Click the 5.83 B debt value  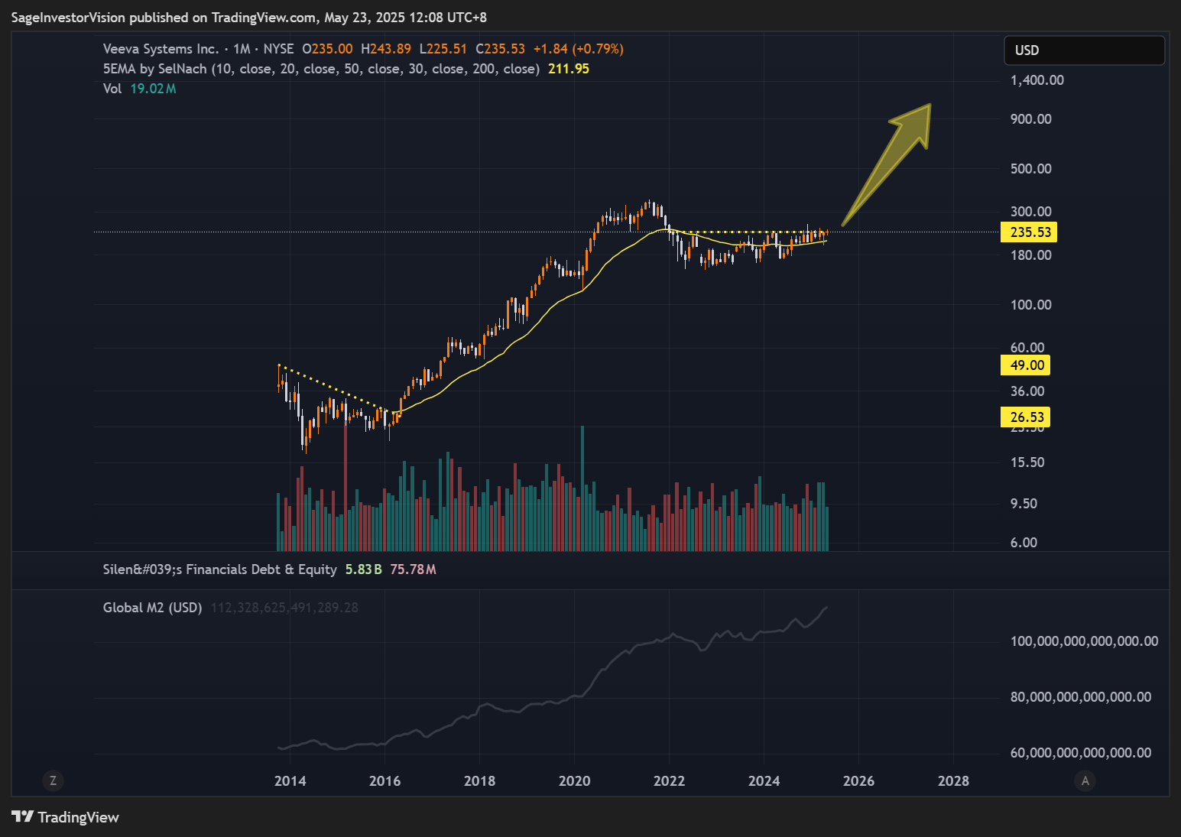364,569
